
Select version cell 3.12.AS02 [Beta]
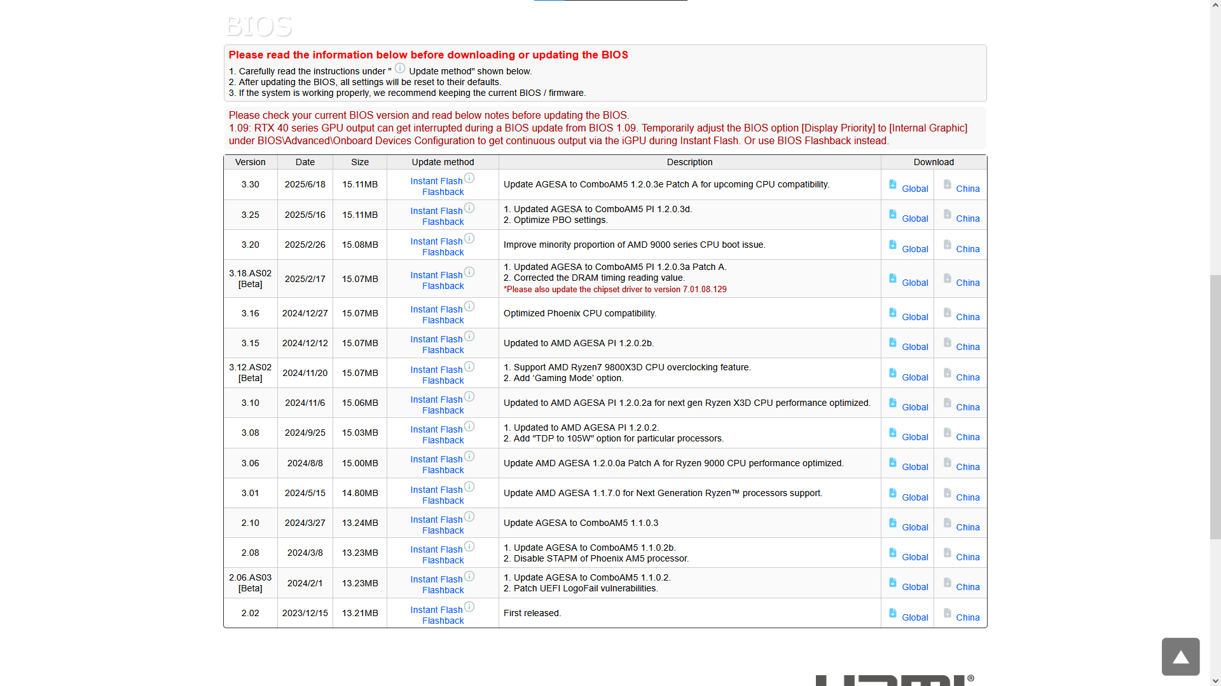(x=250, y=373)
